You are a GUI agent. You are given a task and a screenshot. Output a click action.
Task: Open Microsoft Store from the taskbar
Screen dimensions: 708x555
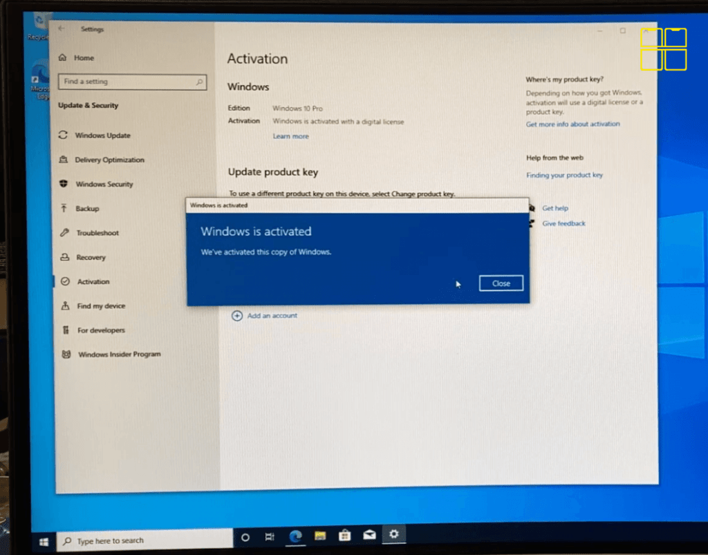(344, 535)
